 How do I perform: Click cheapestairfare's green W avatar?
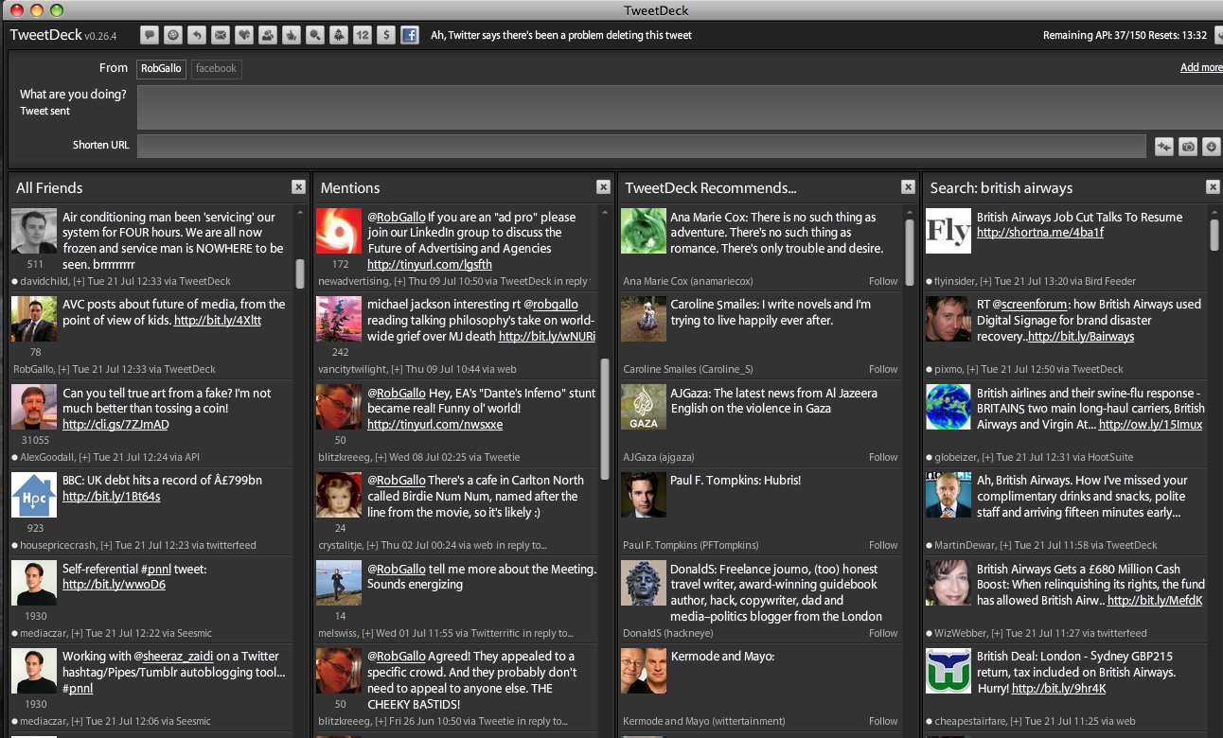tap(948, 671)
